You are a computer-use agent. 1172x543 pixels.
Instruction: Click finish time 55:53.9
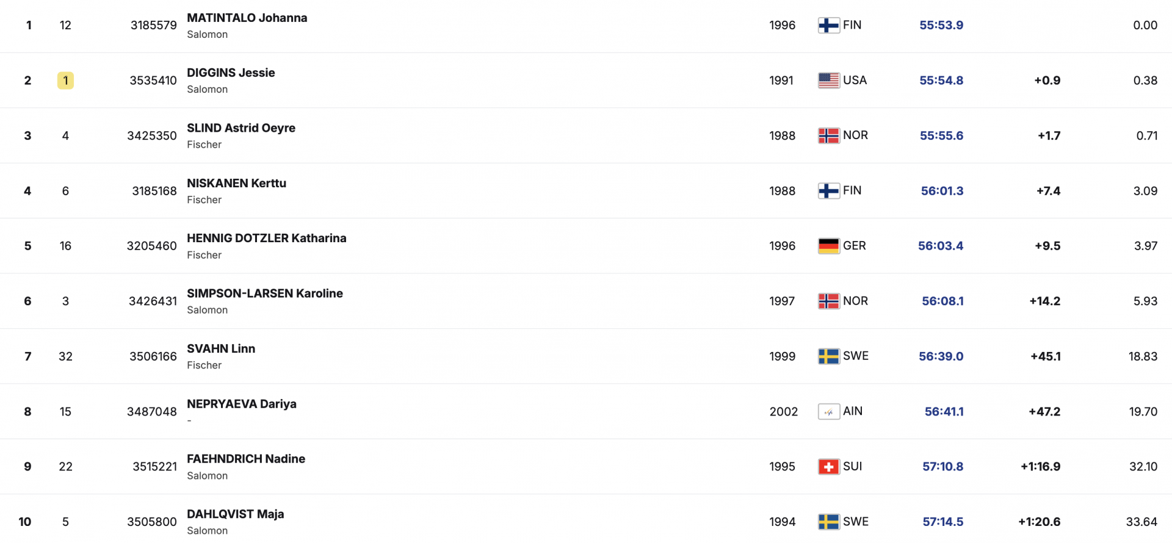pyautogui.click(x=941, y=25)
